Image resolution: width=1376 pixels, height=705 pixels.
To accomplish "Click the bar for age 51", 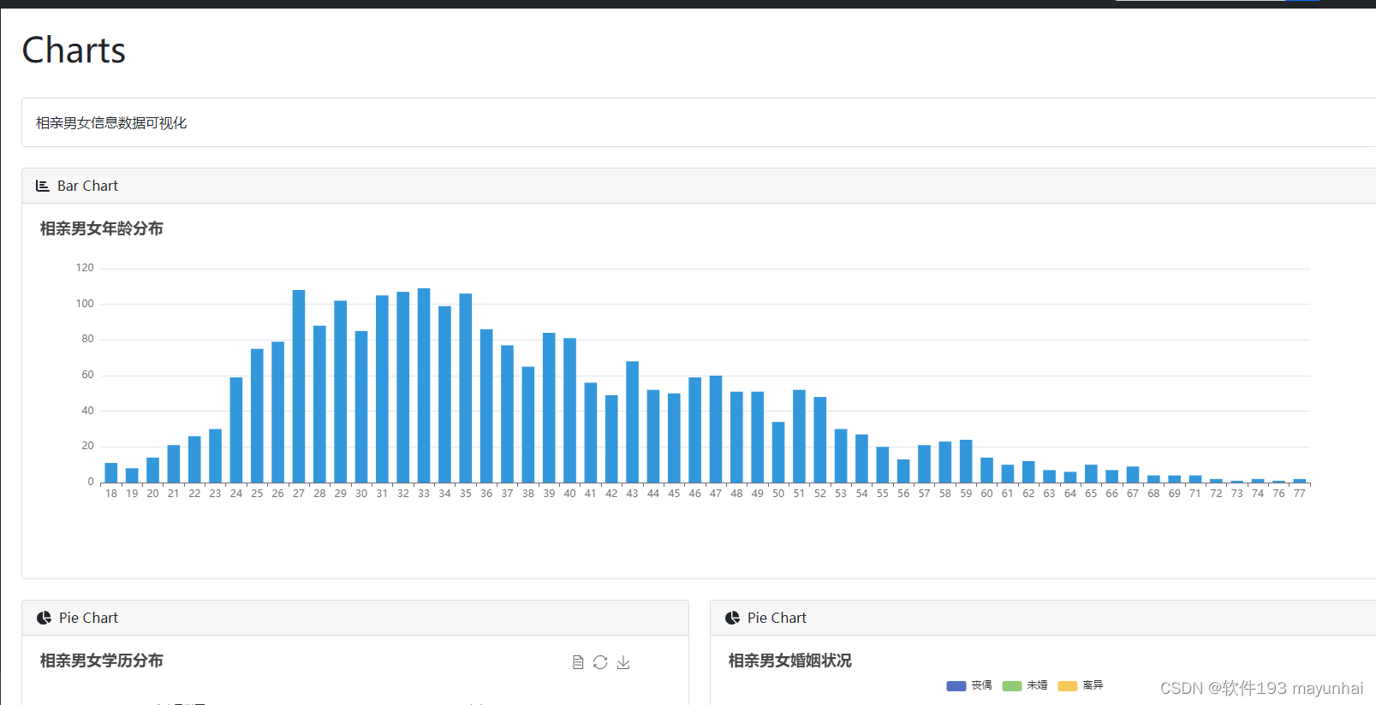I will 799,436.
